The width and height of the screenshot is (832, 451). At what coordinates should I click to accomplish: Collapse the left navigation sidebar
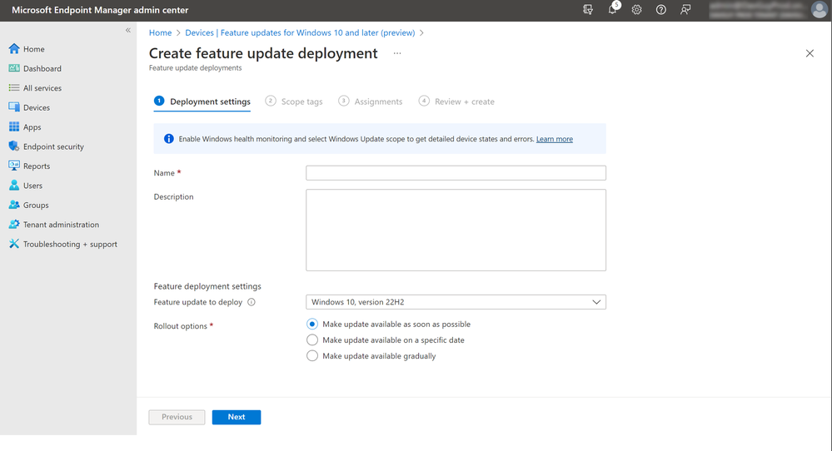pos(128,30)
